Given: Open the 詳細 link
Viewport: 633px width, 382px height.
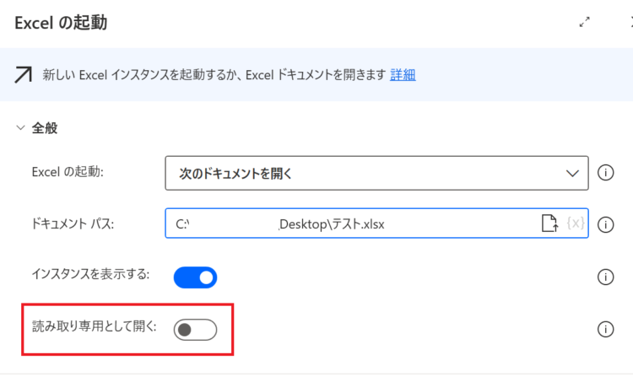Looking at the screenshot, I should pyautogui.click(x=403, y=74).
